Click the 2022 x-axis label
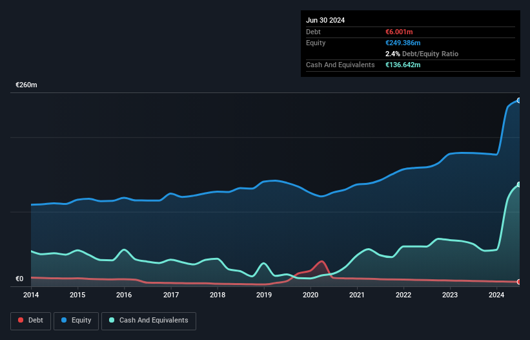Image resolution: width=530 pixels, height=340 pixels. [403, 295]
